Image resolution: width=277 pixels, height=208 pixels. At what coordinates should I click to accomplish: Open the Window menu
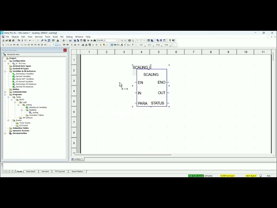coord(79,37)
